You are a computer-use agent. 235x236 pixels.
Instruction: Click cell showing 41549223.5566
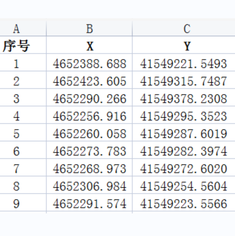pyautogui.click(x=184, y=202)
